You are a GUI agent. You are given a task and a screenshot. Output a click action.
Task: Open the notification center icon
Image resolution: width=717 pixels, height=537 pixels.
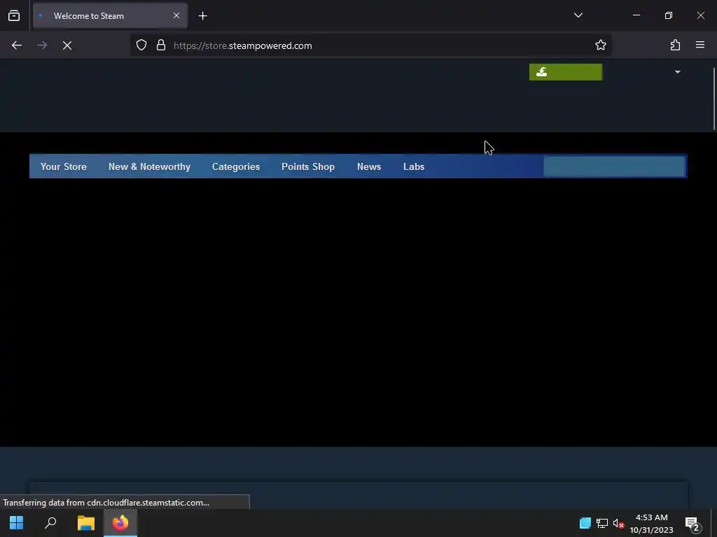(692, 524)
